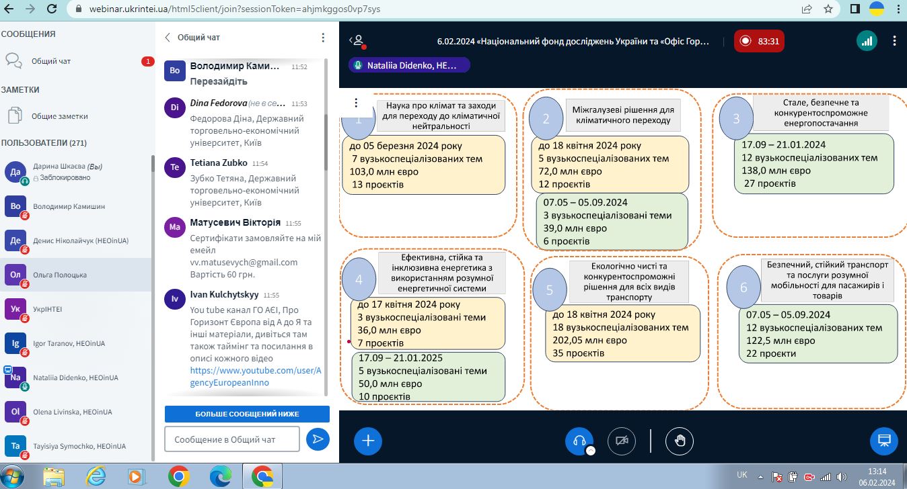Image resolution: width=907 pixels, height=489 pixels.
Task: Toggle the users list panel icon
Action: (358, 41)
